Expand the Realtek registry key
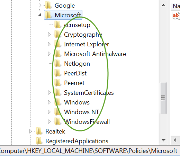 pyautogui.click(x=30, y=131)
